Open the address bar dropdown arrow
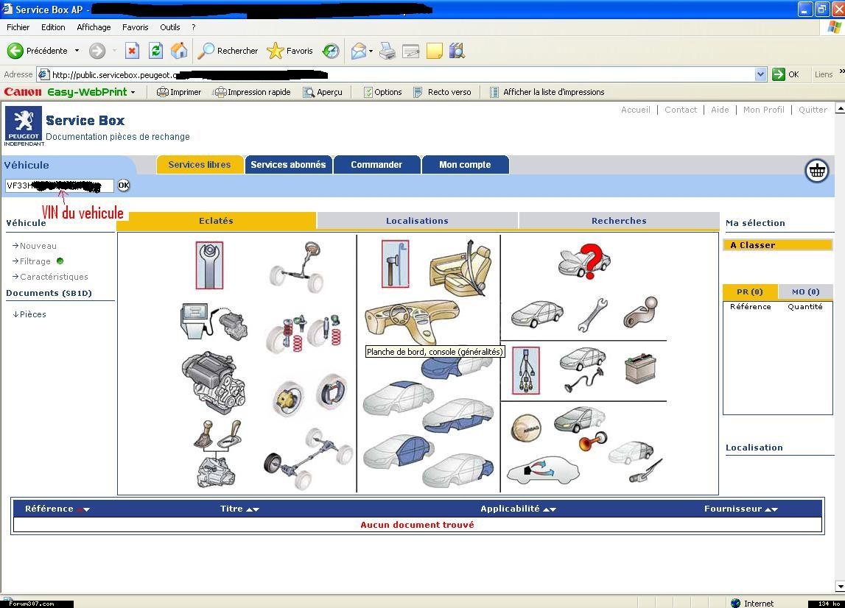The width and height of the screenshot is (845, 608). (760, 74)
